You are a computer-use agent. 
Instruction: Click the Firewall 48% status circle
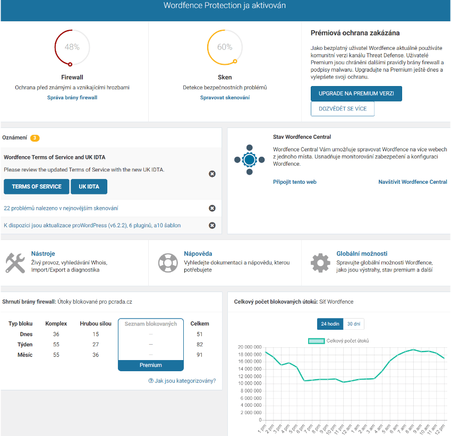coord(72,47)
